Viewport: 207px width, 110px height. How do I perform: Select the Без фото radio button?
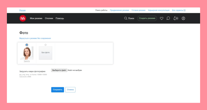pos(46,45)
